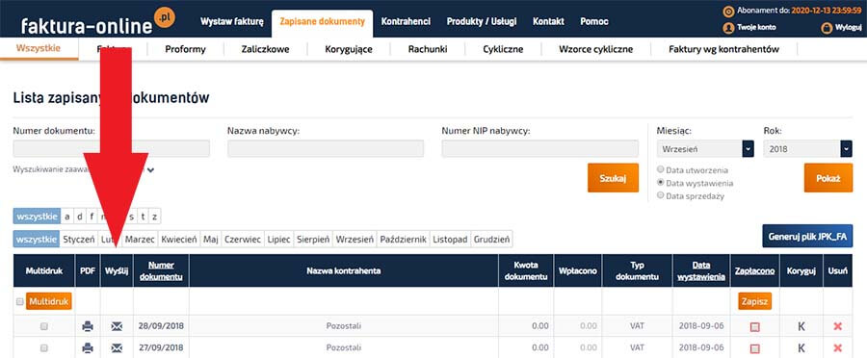Filter months by Styczeń
This screenshot has width=867, height=358.
79,240
